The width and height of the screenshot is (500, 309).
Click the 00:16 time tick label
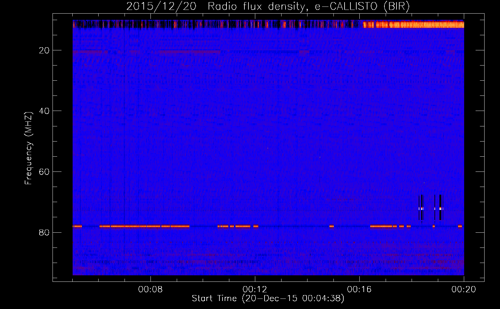pos(359,290)
